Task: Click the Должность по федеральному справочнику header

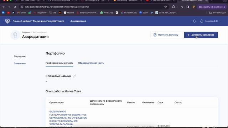Action: [x=106, y=102]
